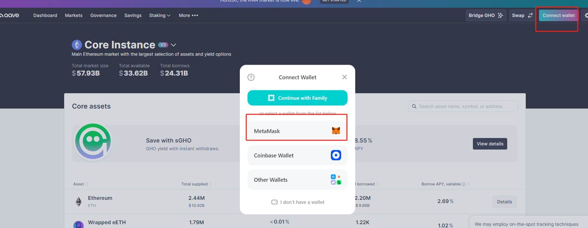The image size is (588, 228).
Task: Click the Total available $33.62B value
Action: (133, 73)
